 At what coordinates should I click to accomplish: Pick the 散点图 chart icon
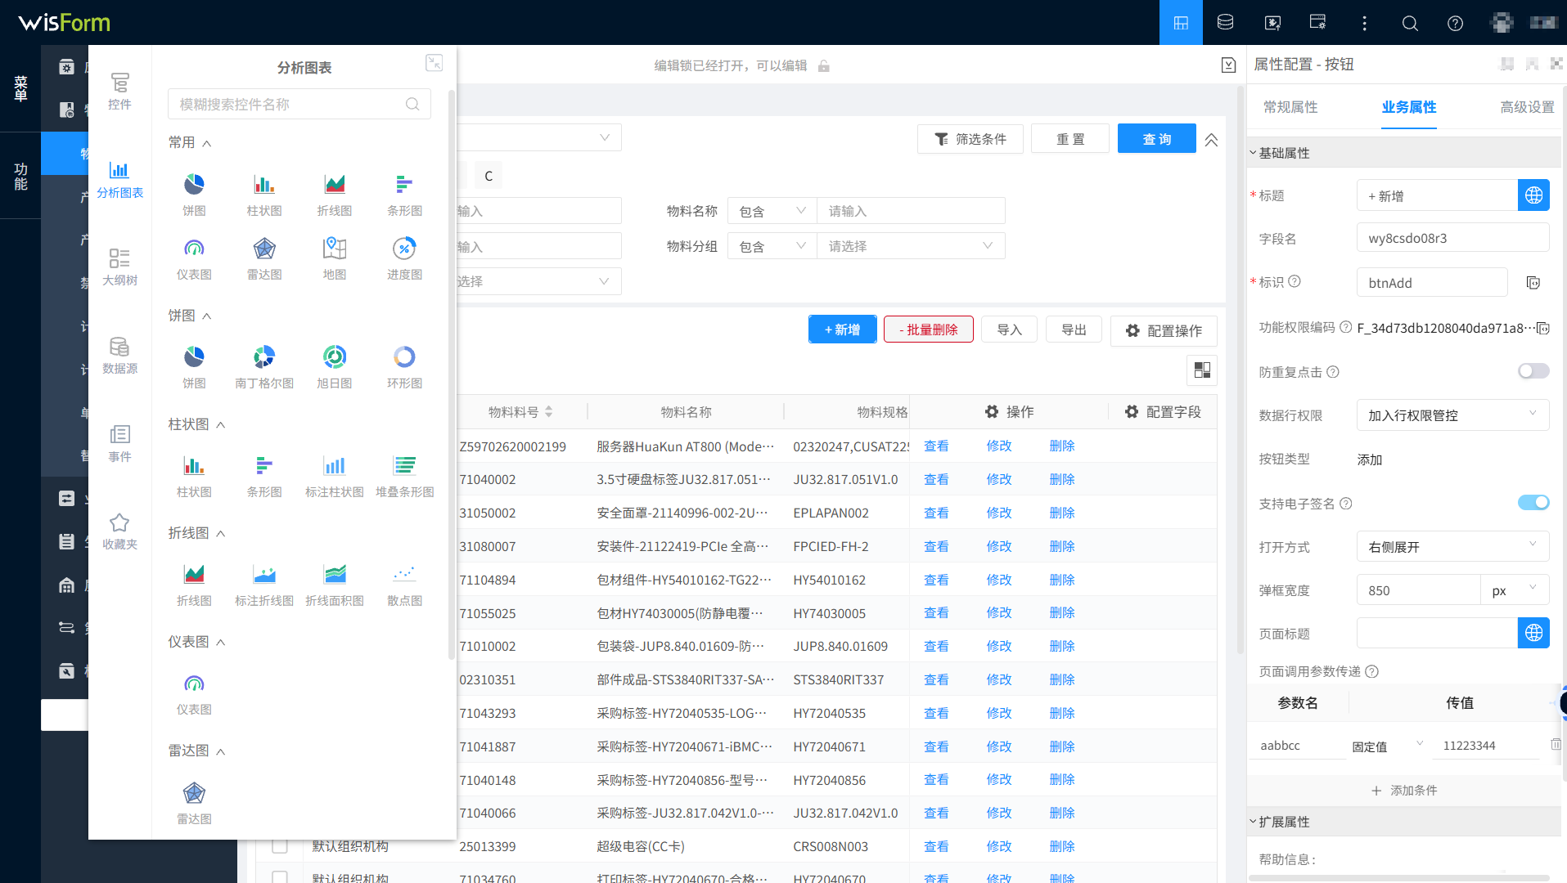click(x=405, y=584)
